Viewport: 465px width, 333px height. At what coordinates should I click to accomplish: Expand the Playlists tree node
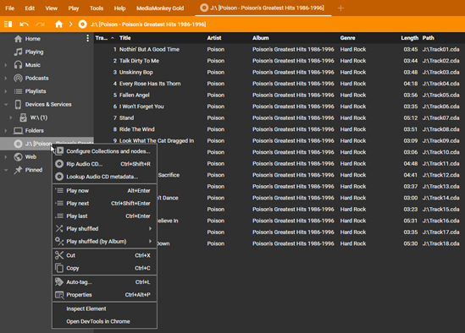(x=6, y=91)
